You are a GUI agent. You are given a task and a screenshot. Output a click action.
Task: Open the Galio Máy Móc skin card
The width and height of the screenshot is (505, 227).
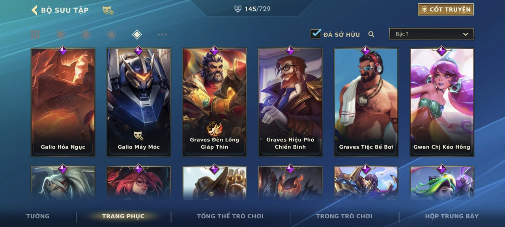(139, 102)
